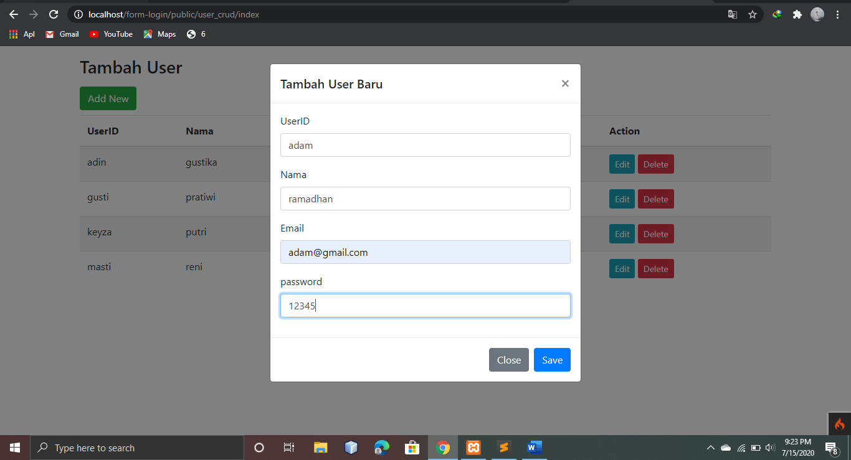Click the address bar URL
Image resolution: width=851 pixels, height=460 pixels.
point(174,14)
